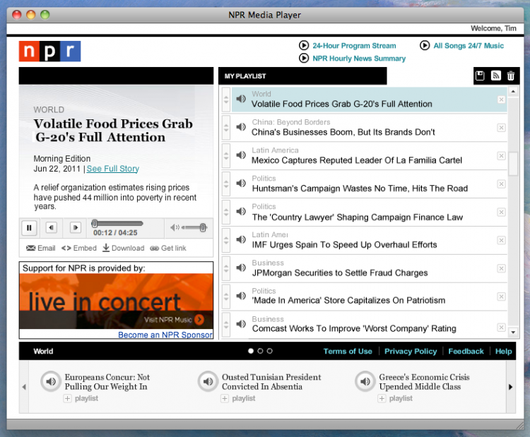Clear the playlist with the trash icon

click(511, 76)
